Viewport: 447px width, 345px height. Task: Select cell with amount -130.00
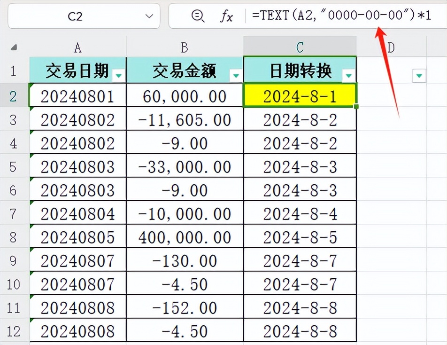185,259
